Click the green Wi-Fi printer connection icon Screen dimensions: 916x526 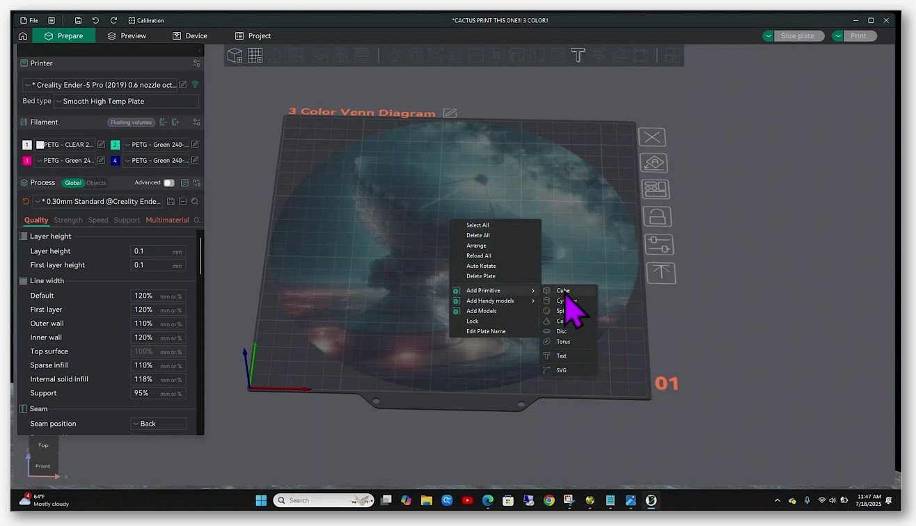195,84
